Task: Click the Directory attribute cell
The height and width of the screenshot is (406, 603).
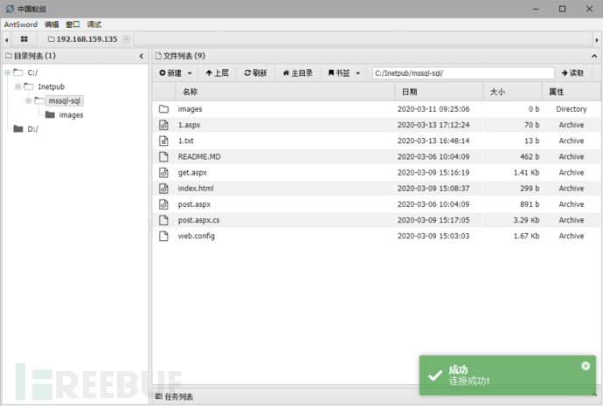Action: point(572,109)
